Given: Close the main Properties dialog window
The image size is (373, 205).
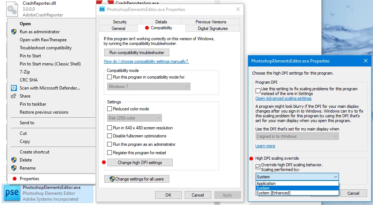Looking at the screenshot, I should coord(238,9).
